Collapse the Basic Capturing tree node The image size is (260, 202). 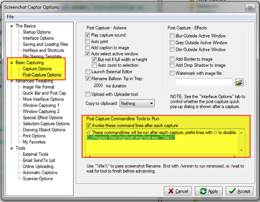pos(11,63)
